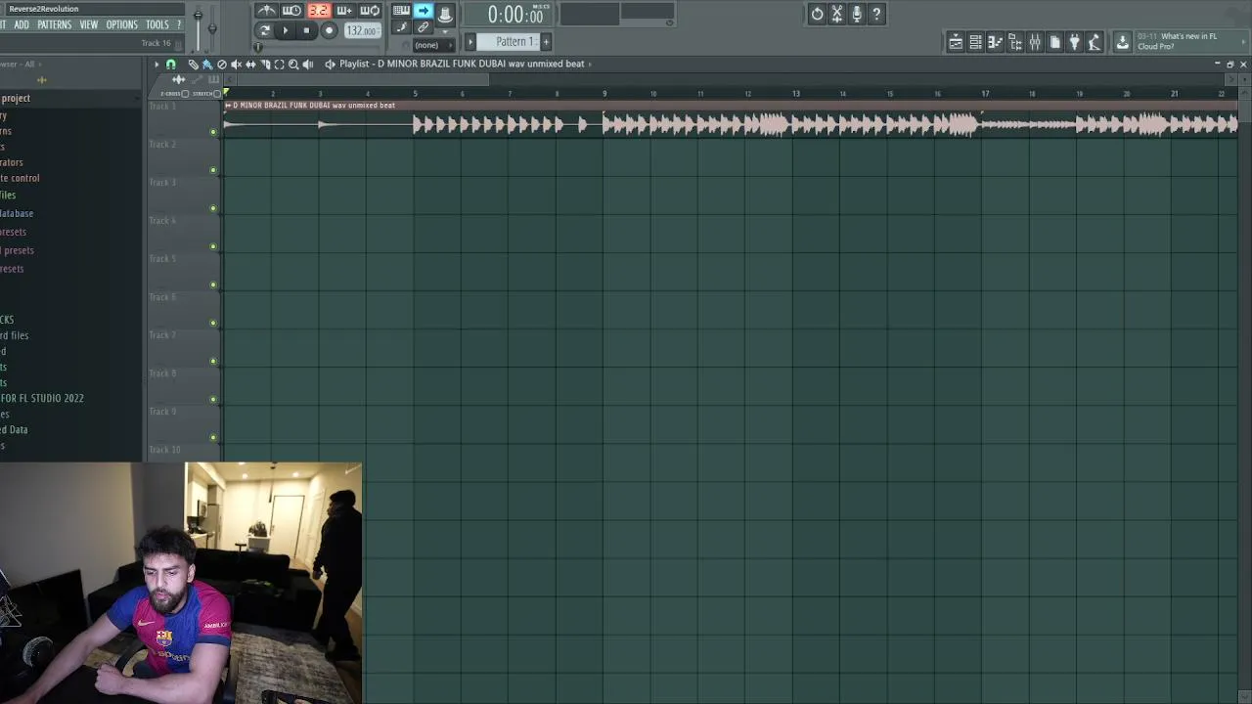Viewport: 1252px width, 704px height.
Task: Open the global snap (none) selector
Action: click(434, 45)
